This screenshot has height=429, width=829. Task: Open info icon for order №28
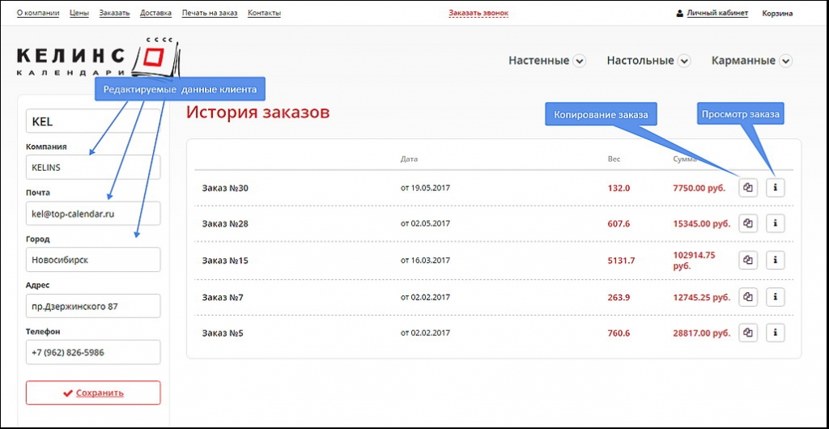[776, 223]
